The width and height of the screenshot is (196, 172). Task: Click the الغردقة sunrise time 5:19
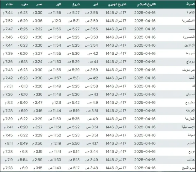74,111
